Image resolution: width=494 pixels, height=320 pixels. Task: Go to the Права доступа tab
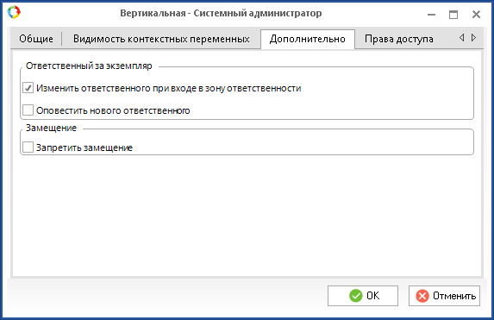pos(399,39)
